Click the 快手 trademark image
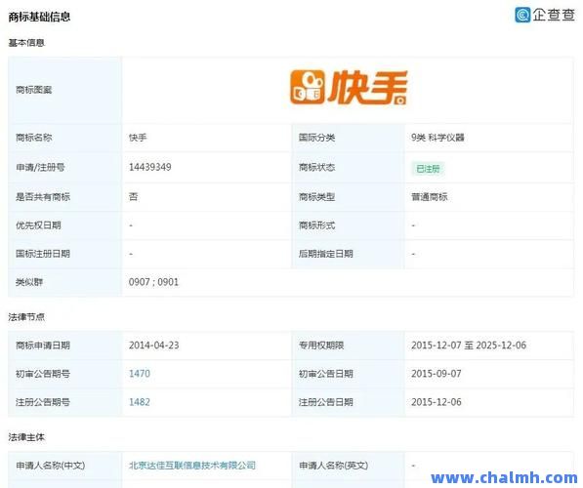583x488 pixels. coord(349,88)
